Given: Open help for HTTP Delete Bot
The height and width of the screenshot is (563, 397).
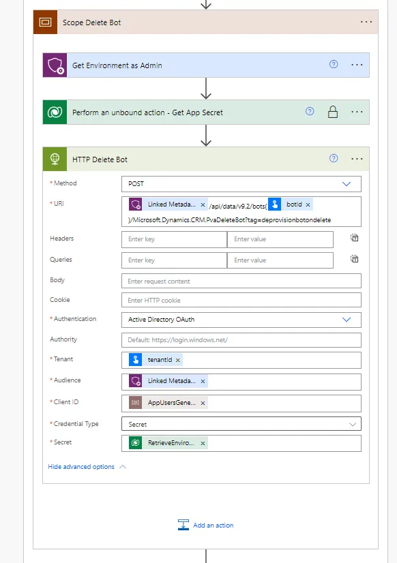Looking at the screenshot, I should pos(334,158).
